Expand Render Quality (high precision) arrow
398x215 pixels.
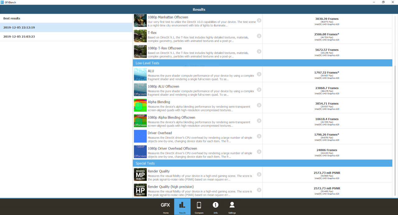(259, 190)
